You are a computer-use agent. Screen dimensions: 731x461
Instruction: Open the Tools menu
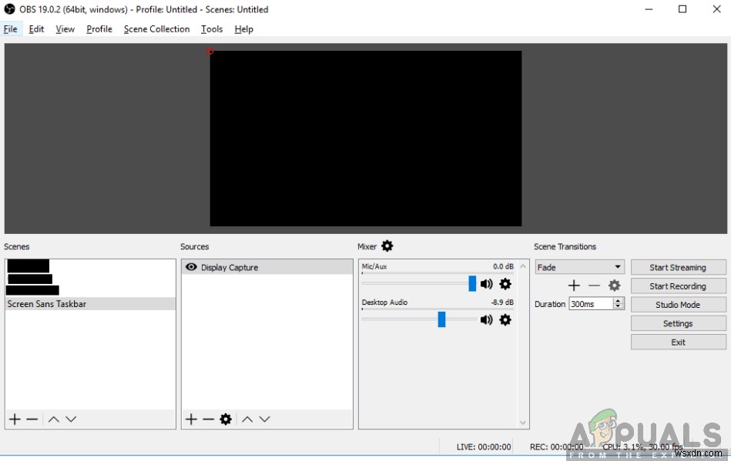211,28
